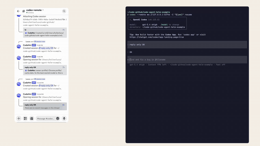This screenshot has height=146, width=260.
Task: Open the apps launcher icon
Action: pos(25,118)
